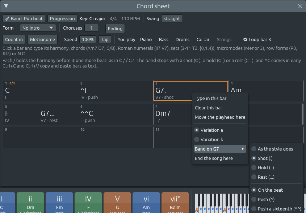Select Strings as the part you play
Image resolution: width=306 pixels, height=213 pixels.
pyautogui.click(x=224, y=39)
